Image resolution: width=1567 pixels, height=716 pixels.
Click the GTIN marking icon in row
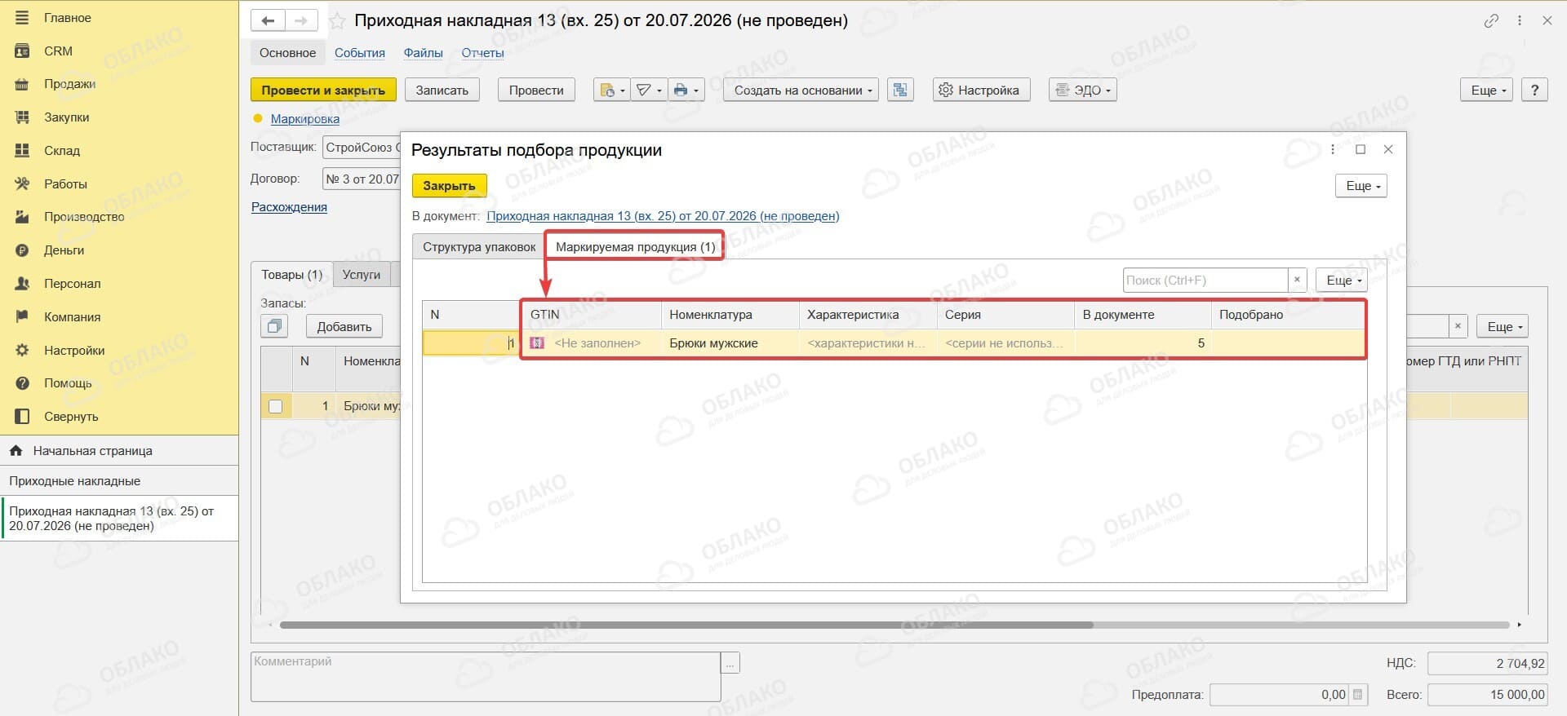click(537, 343)
